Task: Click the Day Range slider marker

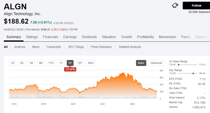Action: point(193,73)
